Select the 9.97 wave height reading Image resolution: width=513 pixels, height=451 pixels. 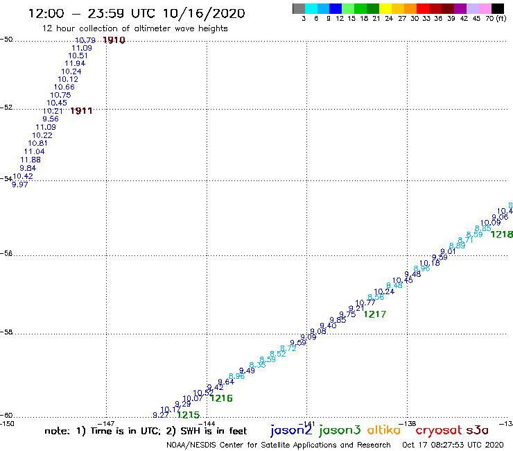(20, 185)
